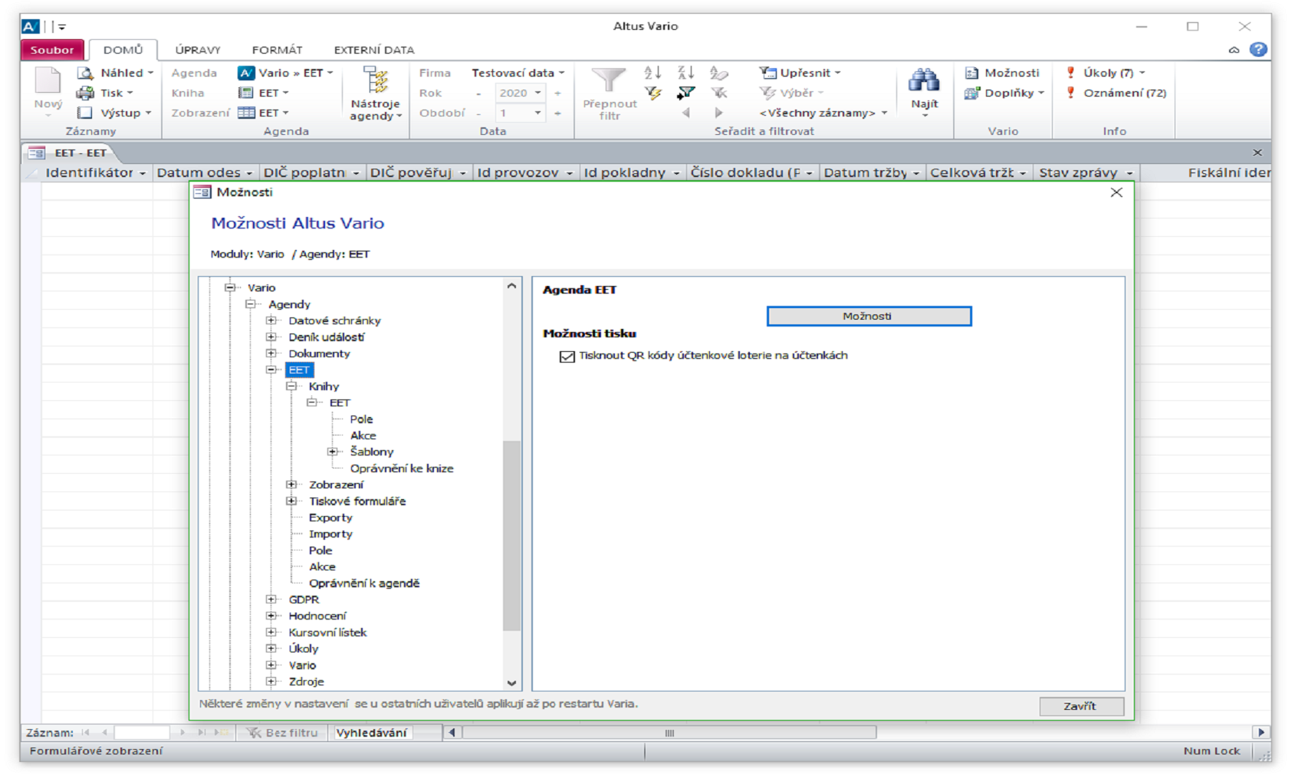Viewport: 1295px width, 782px height.
Task: Click the Vario » EET agenda icon
Action: click(x=246, y=73)
